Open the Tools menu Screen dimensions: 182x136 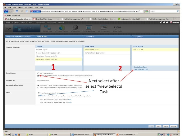36,7
